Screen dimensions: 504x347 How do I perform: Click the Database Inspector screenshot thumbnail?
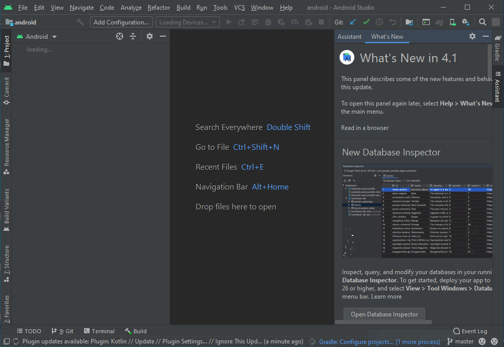pos(417,211)
